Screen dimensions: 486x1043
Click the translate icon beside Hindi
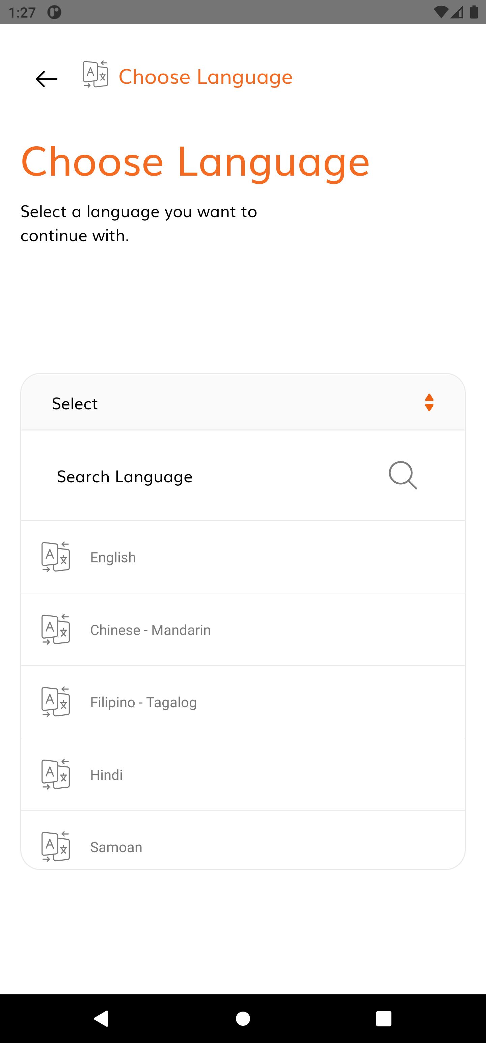click(x=56, y=774)
